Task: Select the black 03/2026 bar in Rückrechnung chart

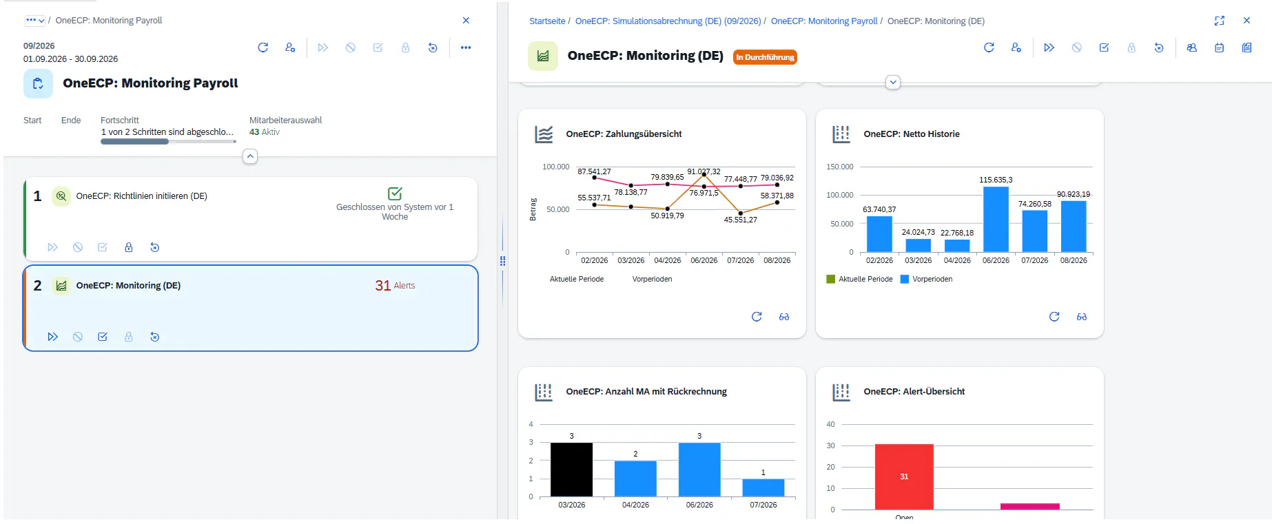Action: [x=571, y=469]
